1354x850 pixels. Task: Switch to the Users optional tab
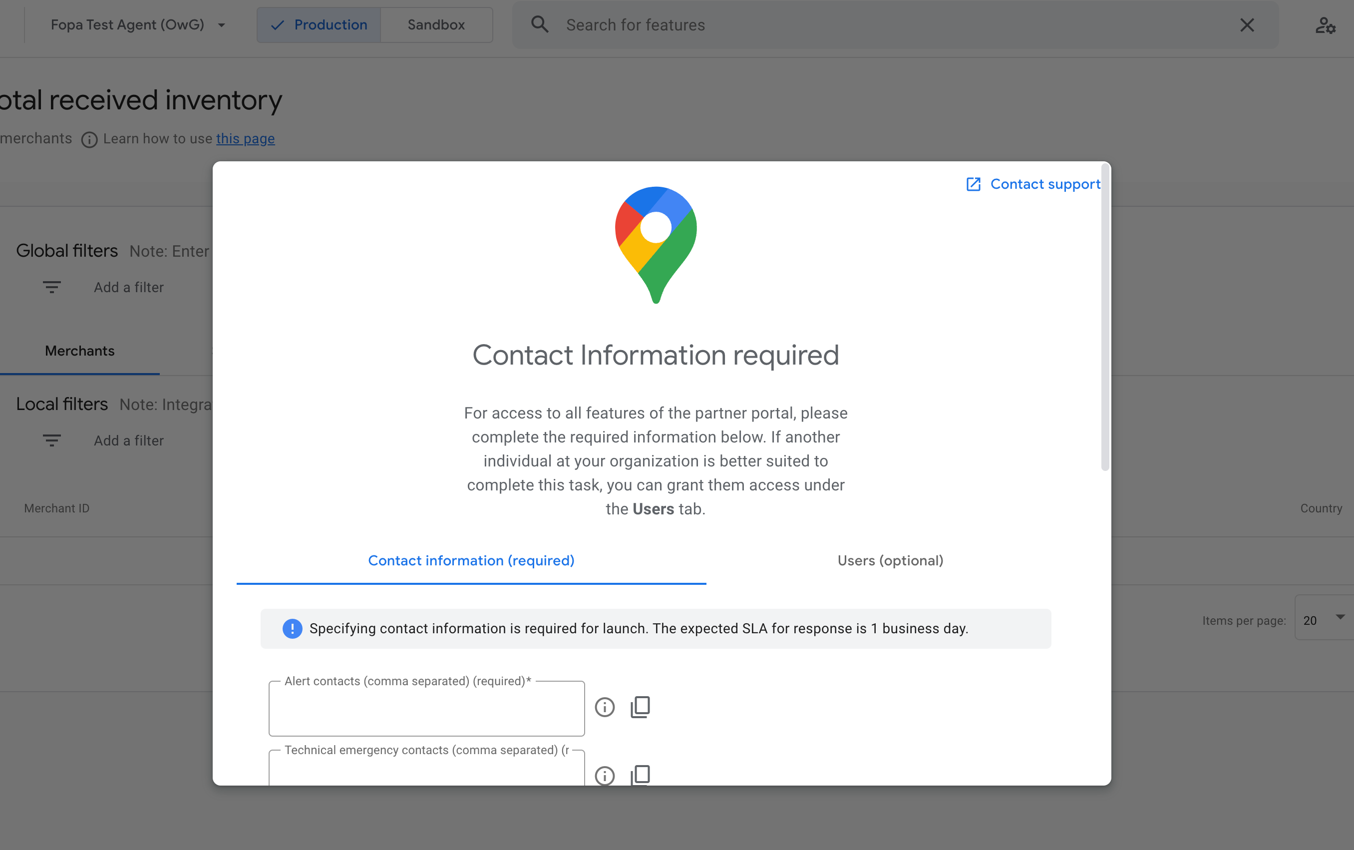pyautogui.click(x=890, y=560)
